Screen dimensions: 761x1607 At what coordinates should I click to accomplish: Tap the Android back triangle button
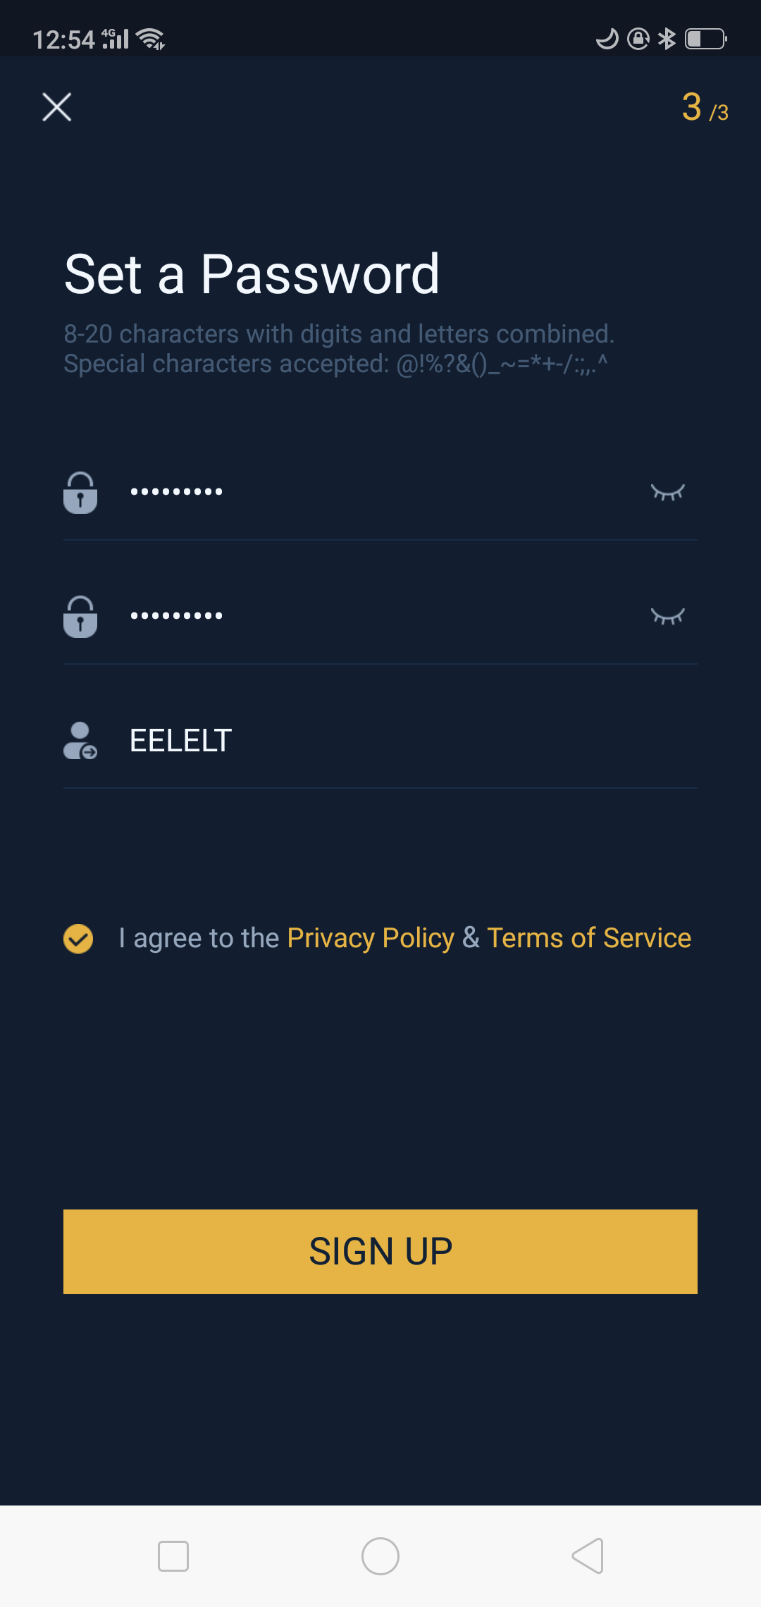[588, 1556]
